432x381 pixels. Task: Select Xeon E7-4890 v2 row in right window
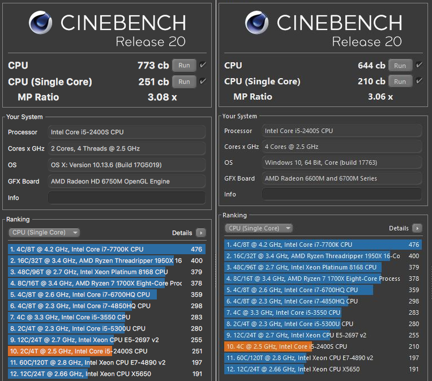point(323,358)
